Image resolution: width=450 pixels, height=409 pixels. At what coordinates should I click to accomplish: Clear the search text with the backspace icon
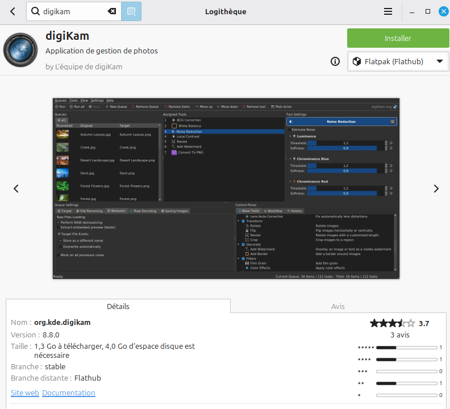(112, 11)
